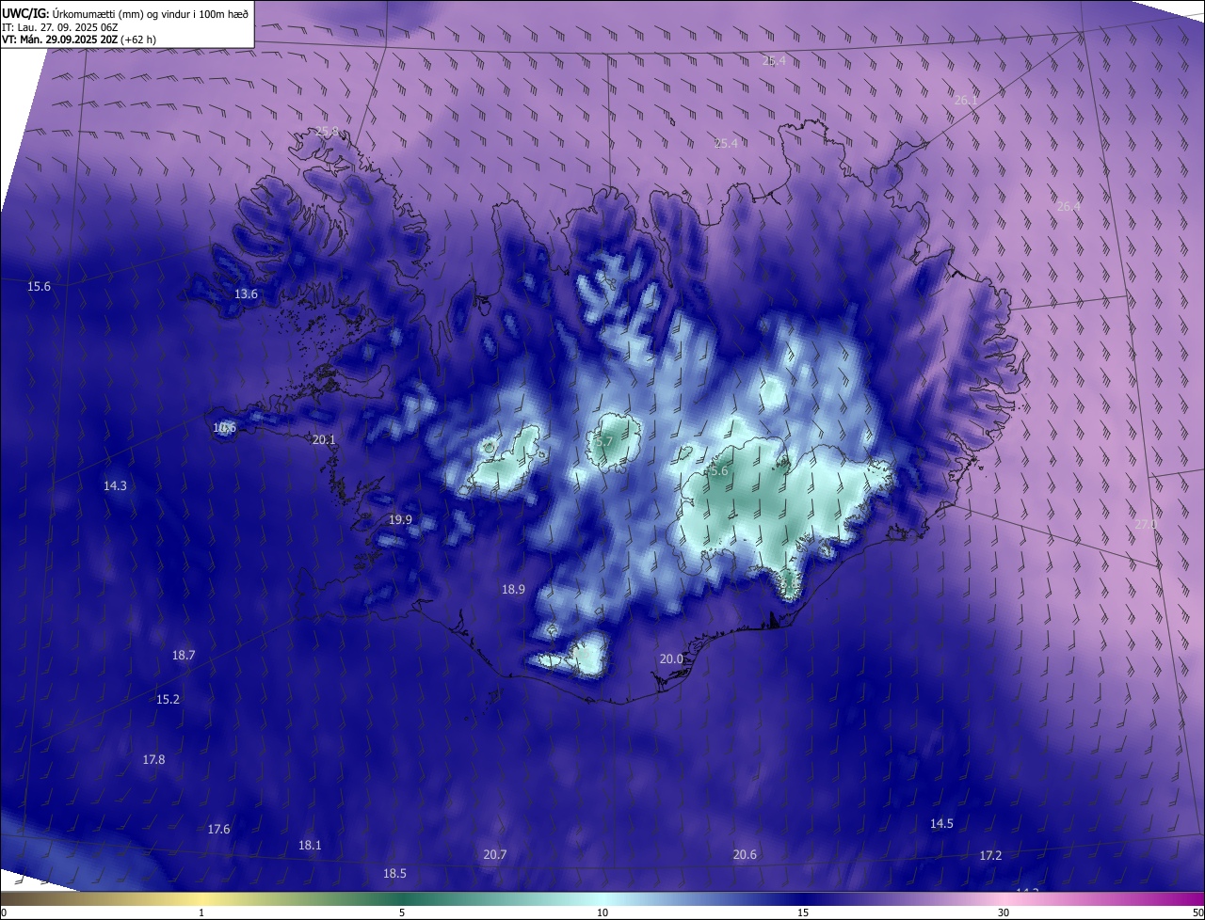Pick the navy blue color near the 15 tick
Viewport: 1205px width, 920px height.
tap(803, 898)
